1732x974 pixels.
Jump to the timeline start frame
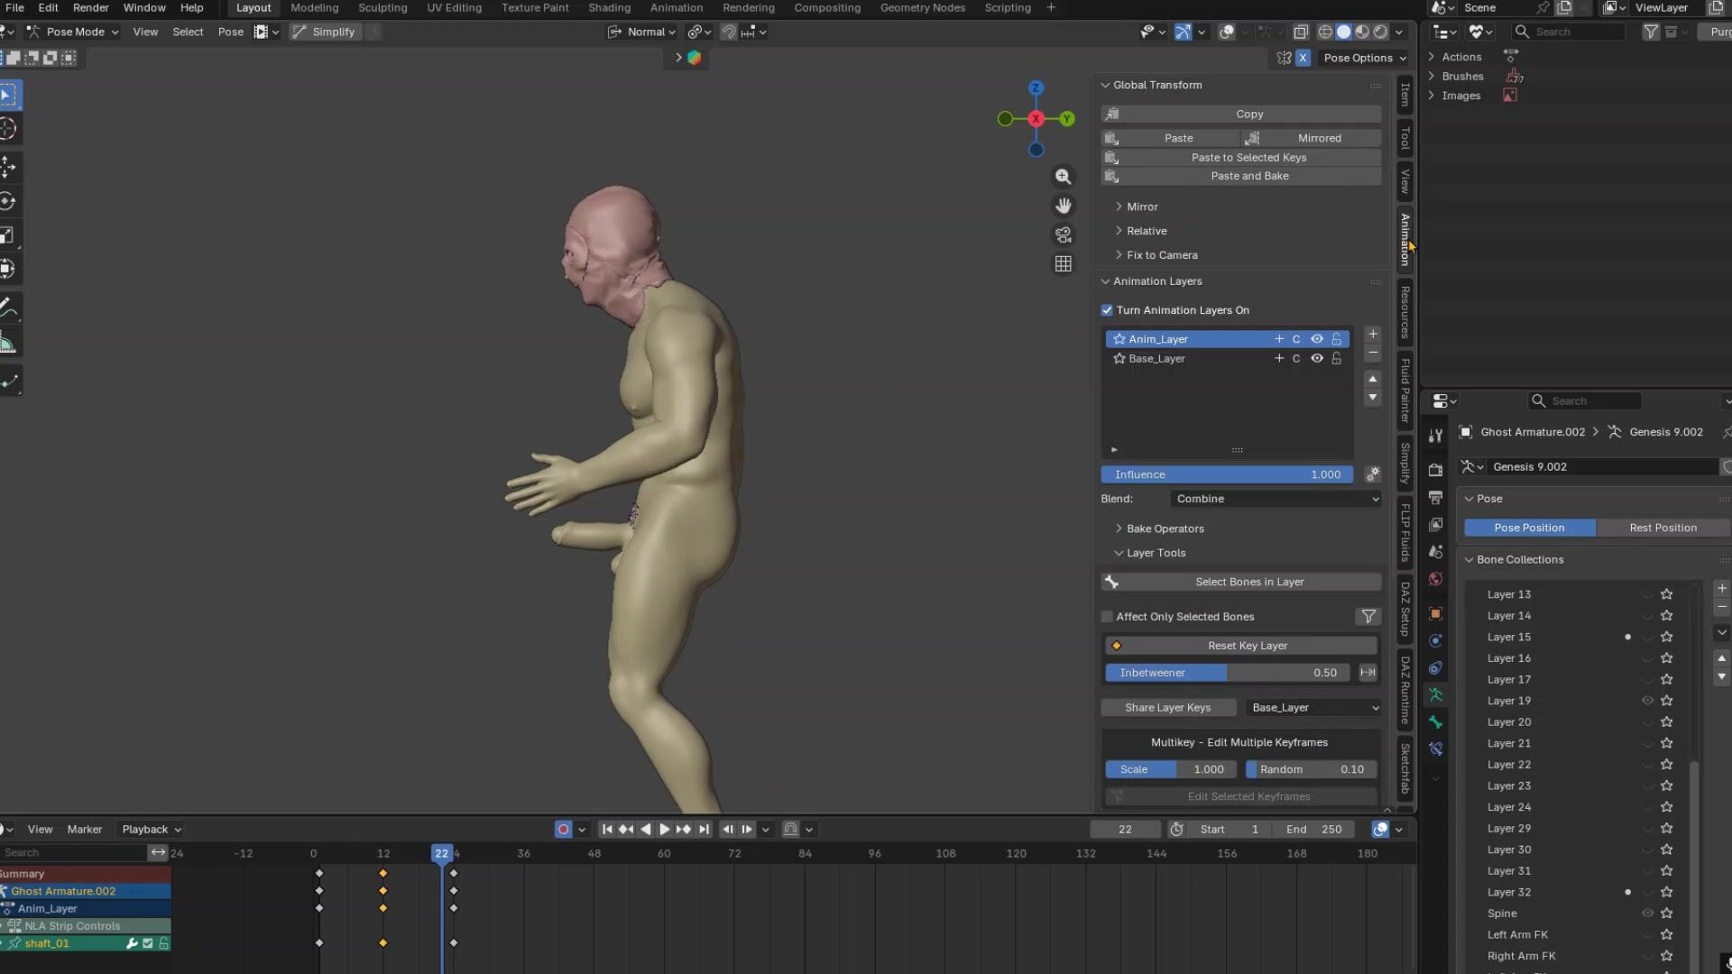607,830
